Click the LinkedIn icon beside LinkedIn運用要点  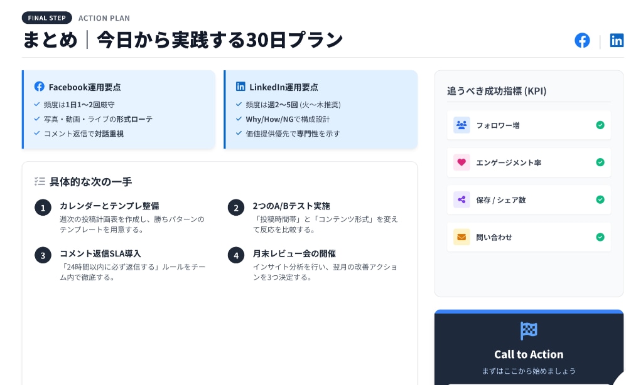click(x=240, y=87)
